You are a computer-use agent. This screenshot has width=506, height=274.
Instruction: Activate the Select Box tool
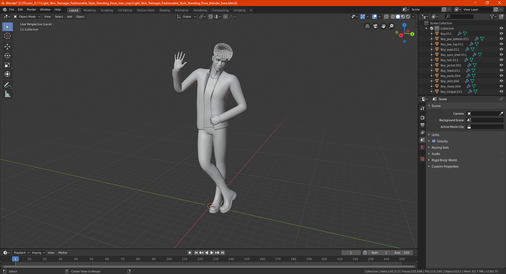(x=7, y=27)
